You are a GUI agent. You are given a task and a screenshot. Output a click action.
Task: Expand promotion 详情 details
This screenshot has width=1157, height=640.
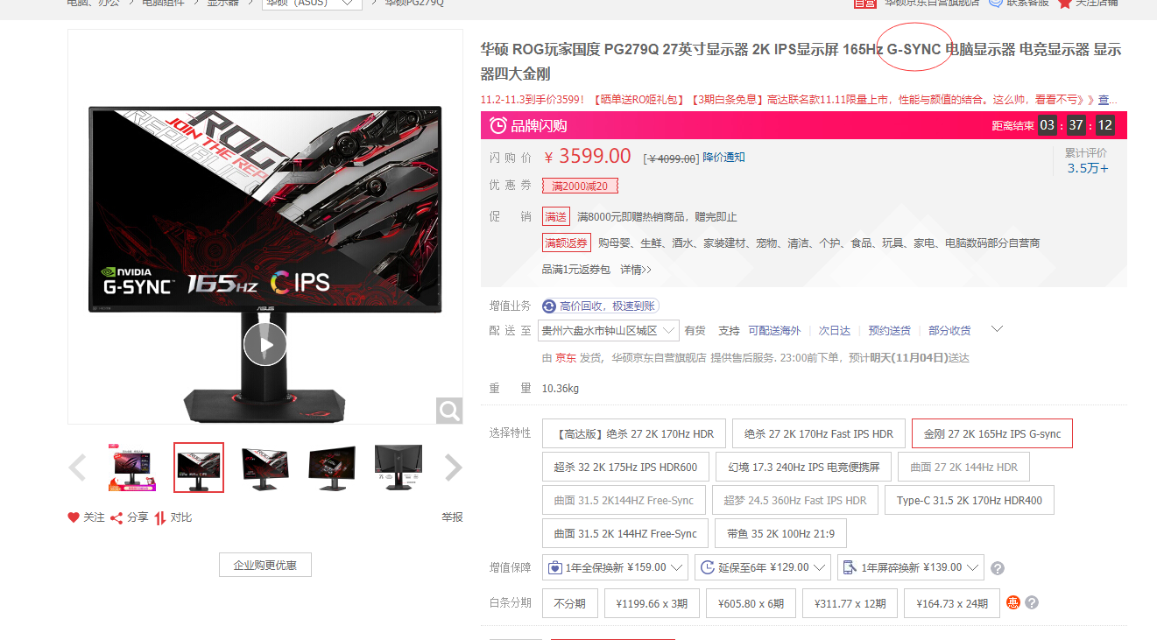click(636, 269)
